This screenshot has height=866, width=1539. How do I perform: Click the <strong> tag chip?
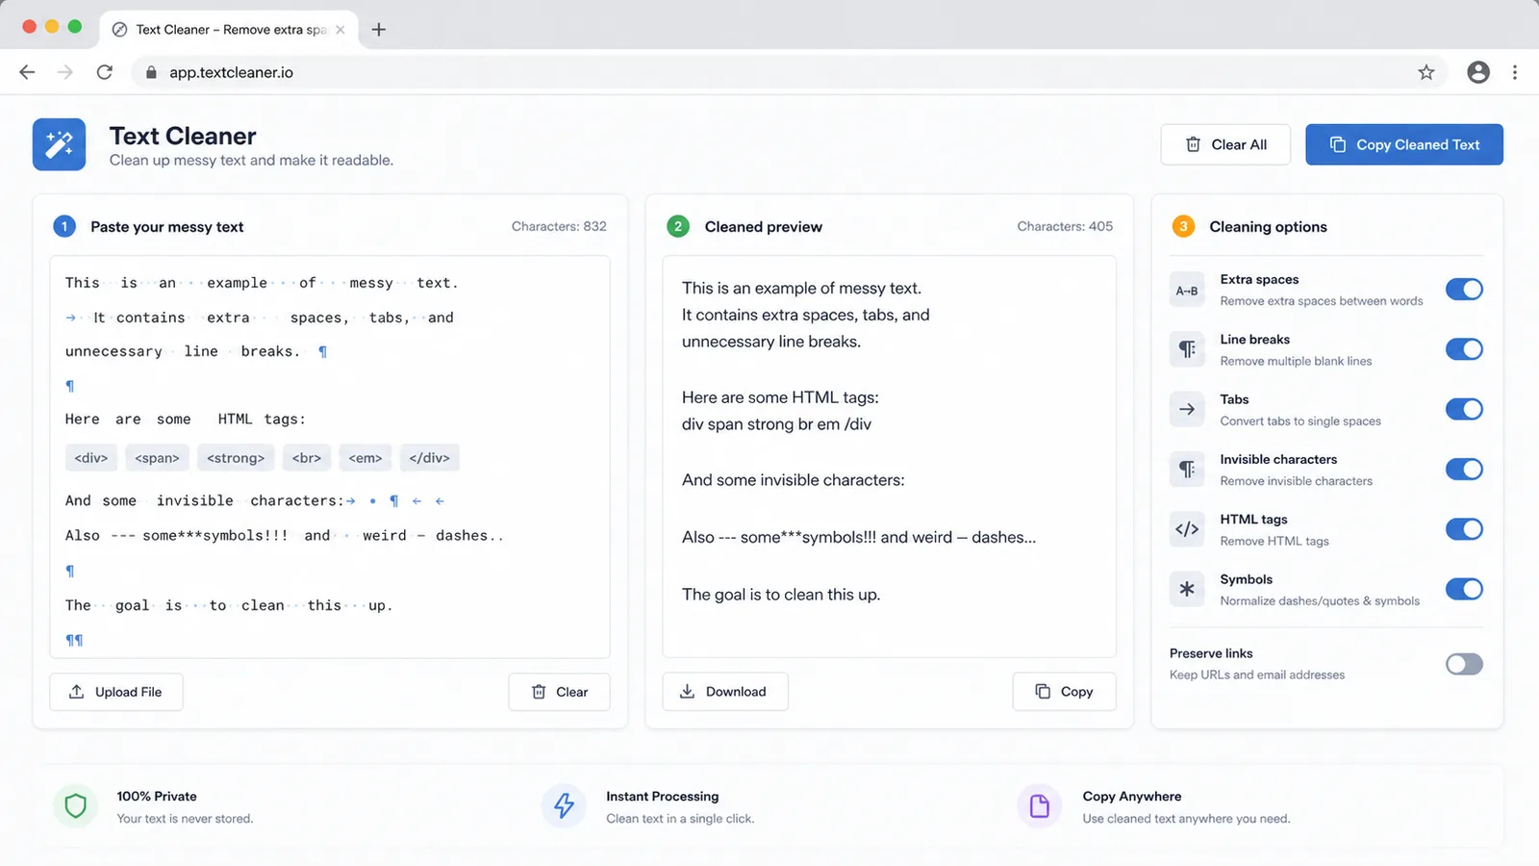point(236,458)
